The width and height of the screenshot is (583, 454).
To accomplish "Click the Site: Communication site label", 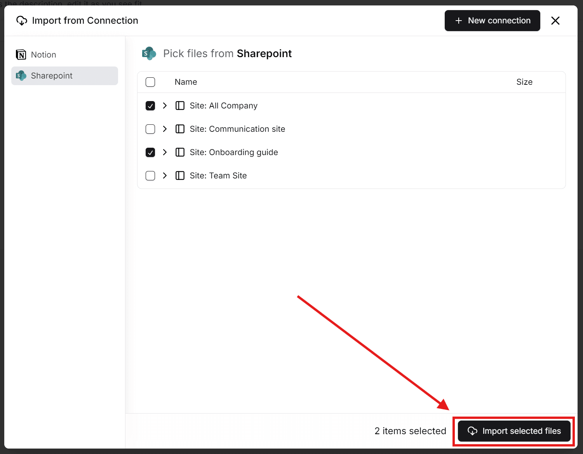I will point(237,129).
